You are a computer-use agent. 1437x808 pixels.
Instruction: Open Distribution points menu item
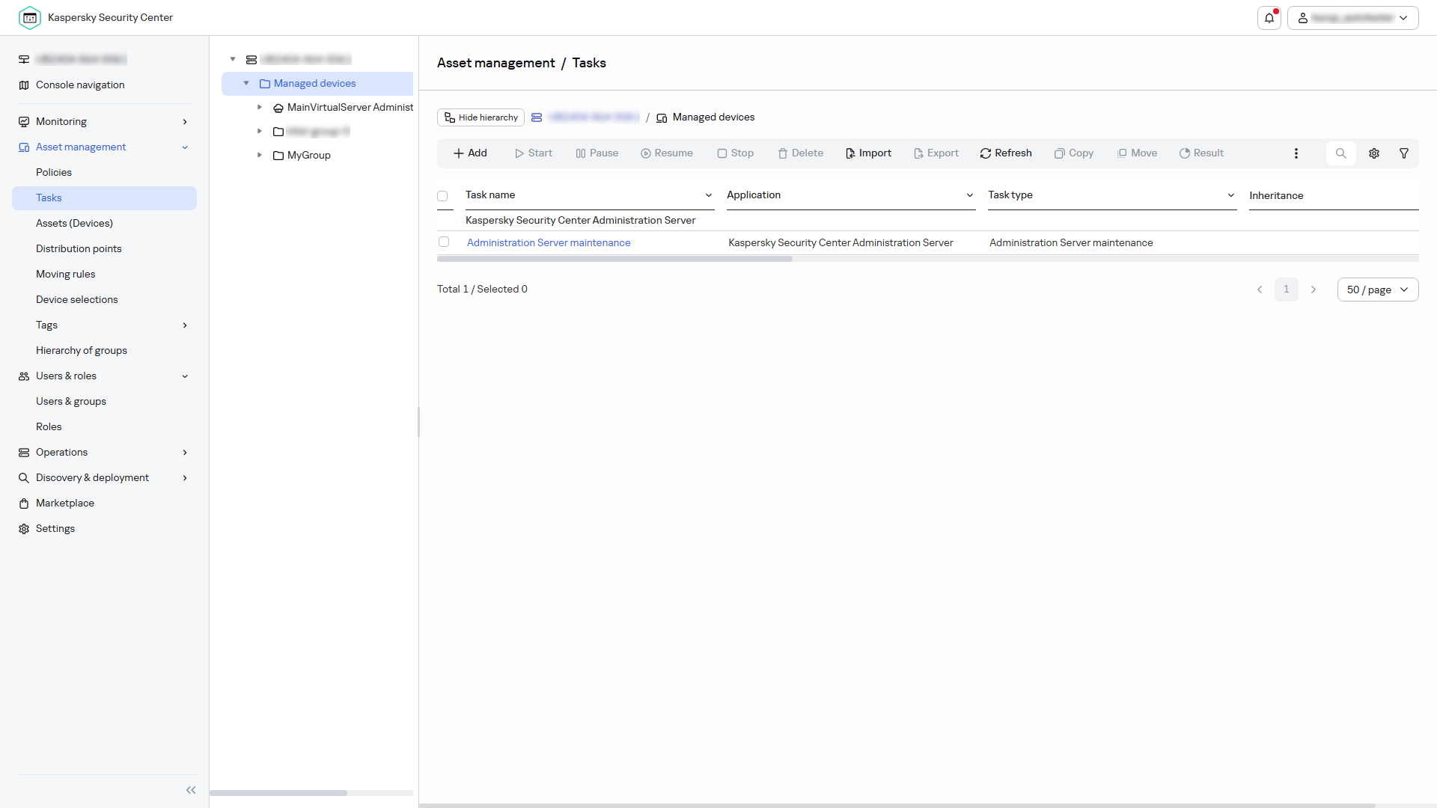click(79, 249)
